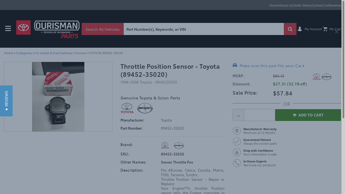Click Sensors breadcrumb link

click(81, 53)
